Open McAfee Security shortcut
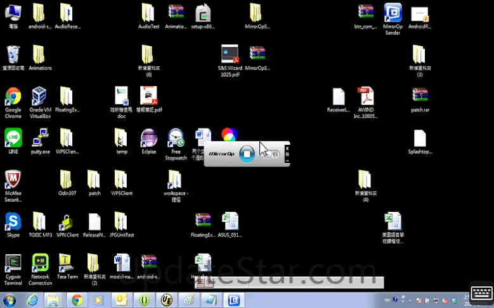The image size is (494, 308). [13, 186]
